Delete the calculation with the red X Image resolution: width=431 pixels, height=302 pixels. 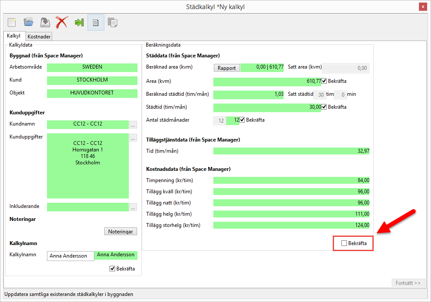pyautogui.click(x=62, y=22)
